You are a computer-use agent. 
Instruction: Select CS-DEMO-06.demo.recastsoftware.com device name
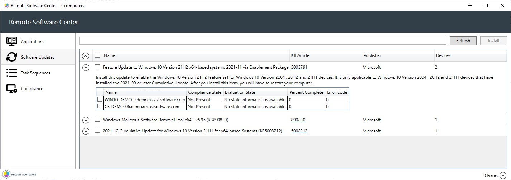(x=142, y=107)
